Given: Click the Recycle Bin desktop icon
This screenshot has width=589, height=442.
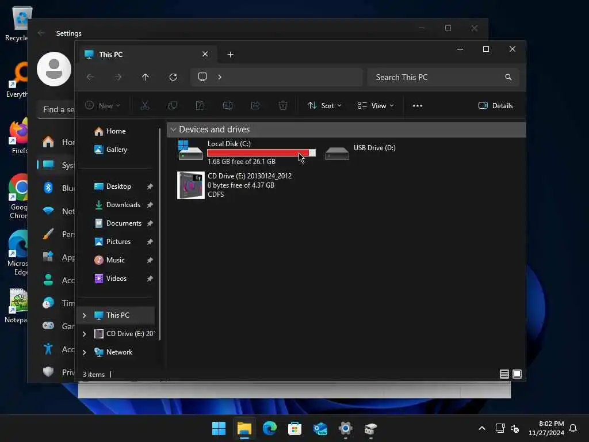Looking at the screenshot, I should click(x=18, y=22).
